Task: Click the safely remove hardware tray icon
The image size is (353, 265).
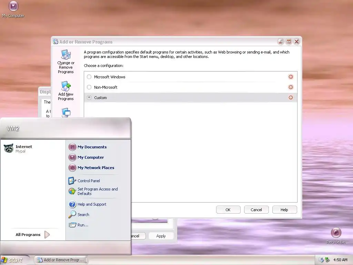Action: (x=327, y=260)
